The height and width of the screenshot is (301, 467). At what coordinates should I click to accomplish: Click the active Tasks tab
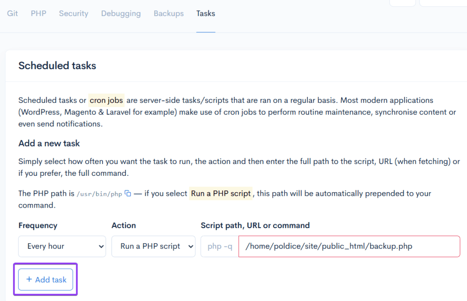pos(206,13)
